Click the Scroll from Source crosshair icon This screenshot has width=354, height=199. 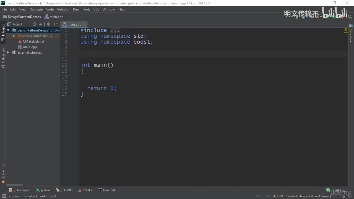(x=34, y=24)
